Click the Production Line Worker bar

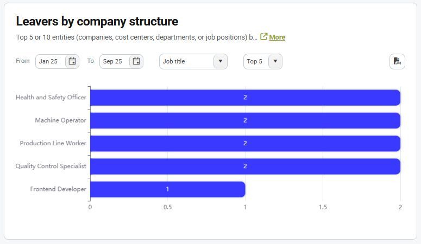(245, 143)
